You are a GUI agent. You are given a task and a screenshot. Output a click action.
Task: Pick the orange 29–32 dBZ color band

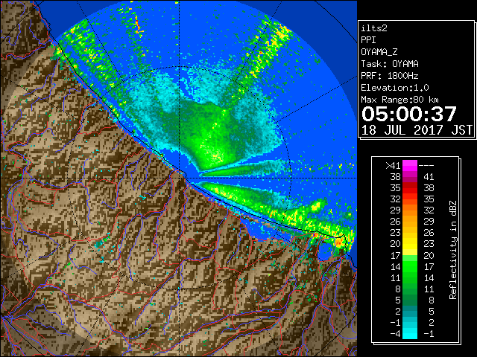tap(410, 210)
